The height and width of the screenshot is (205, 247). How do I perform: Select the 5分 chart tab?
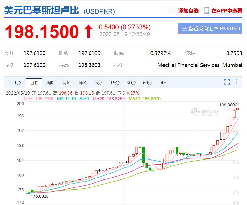(98, 83)
